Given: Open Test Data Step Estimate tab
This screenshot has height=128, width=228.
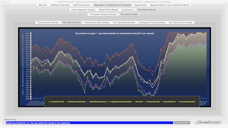Looking at the screenshot, I should click(x=124, y=22).
